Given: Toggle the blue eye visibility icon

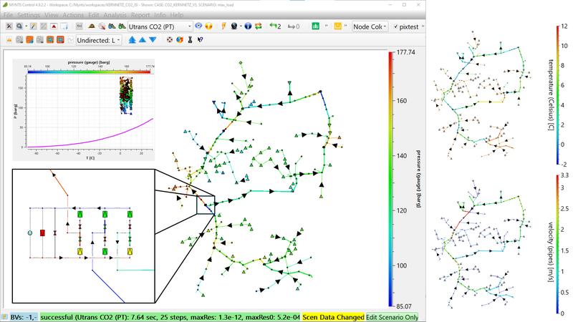Looking at the screenshot, I should click(198, 26).
